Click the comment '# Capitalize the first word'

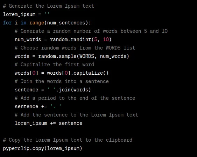pos(54,65)
